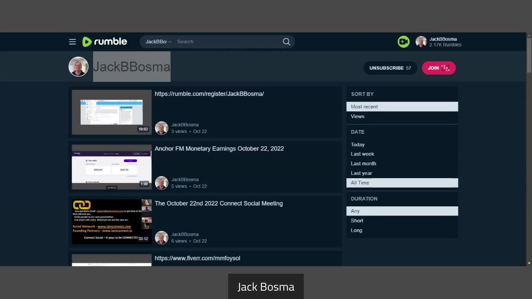The height and width of the screenshot is (299, 532).
Task: Click the large JackBBosma channel avatar
Action: [x=79, y=66]
